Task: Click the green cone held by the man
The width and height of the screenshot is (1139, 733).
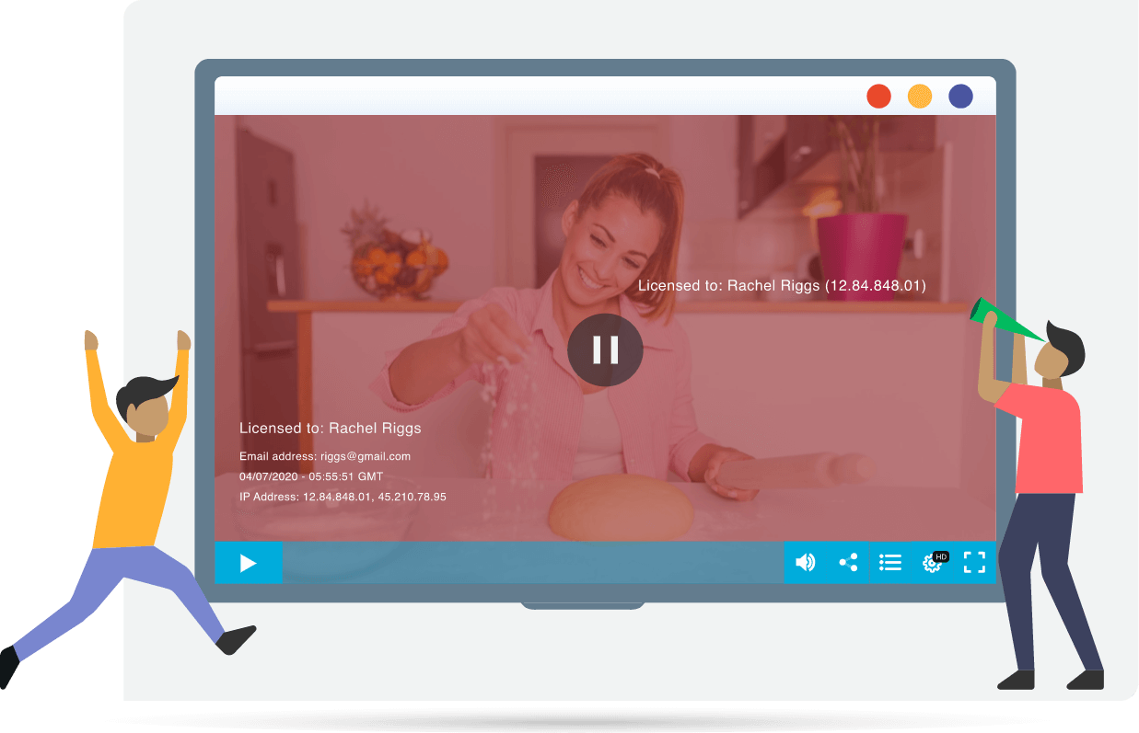Action: (x=1005, y=319)
